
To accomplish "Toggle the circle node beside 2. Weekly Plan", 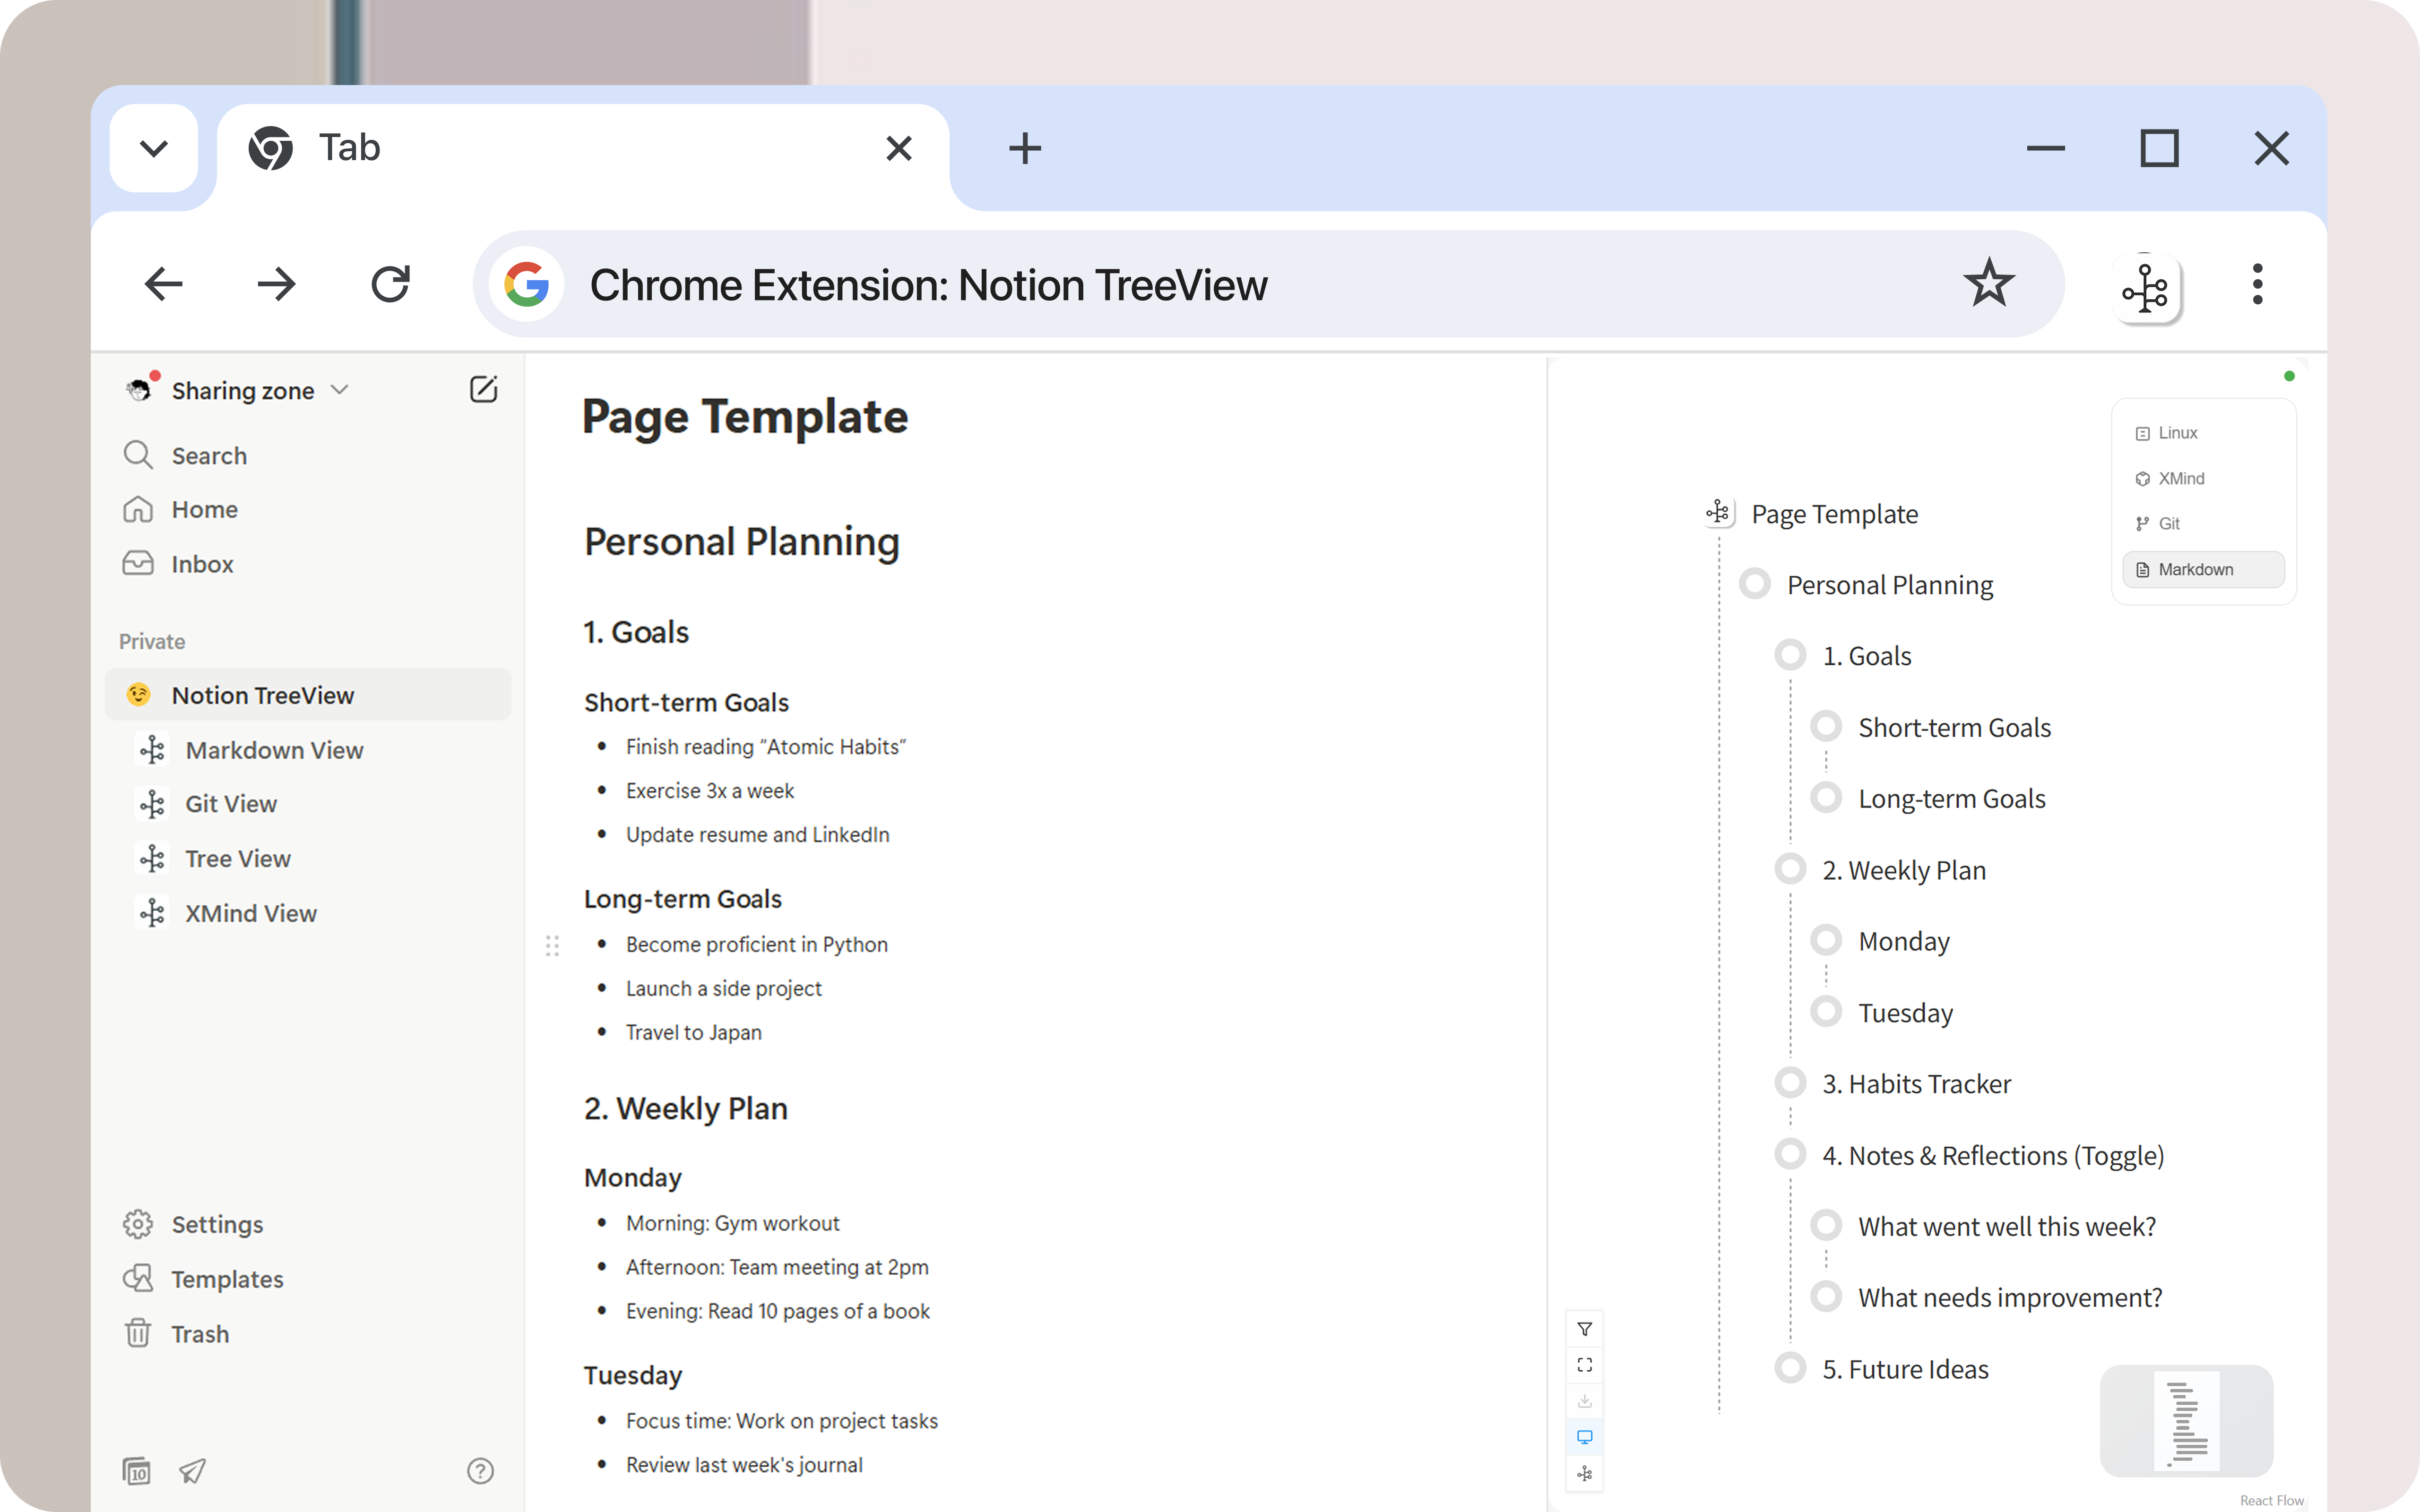I will tap(1790, 869).
